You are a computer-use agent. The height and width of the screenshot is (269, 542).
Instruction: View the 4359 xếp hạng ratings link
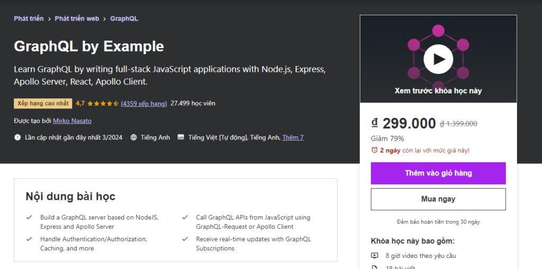click(144, 104)
